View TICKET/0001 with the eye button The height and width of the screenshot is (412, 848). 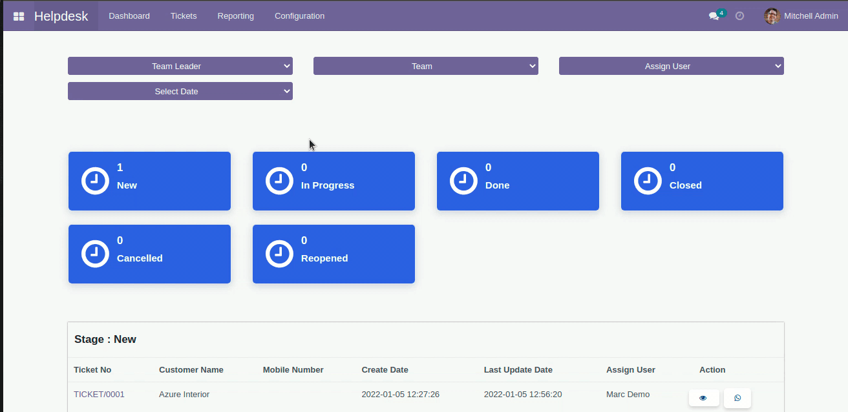[x=704, y=398]
